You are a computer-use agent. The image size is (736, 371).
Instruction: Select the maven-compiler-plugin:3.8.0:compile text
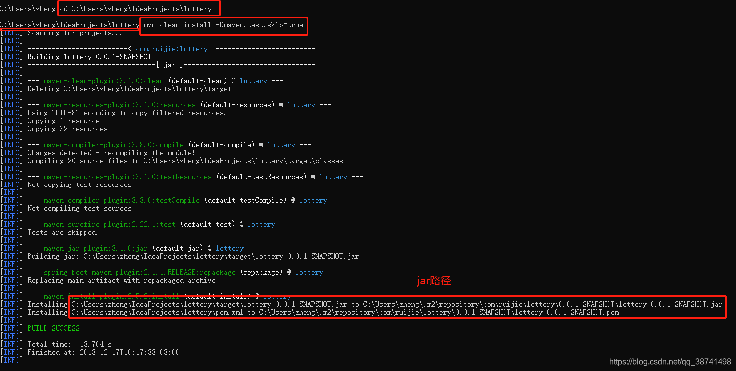[113, 144]
